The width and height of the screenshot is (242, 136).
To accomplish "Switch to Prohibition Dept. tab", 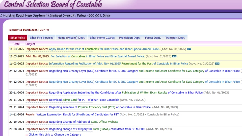I will pyautogui.click(x=130, y=38).
